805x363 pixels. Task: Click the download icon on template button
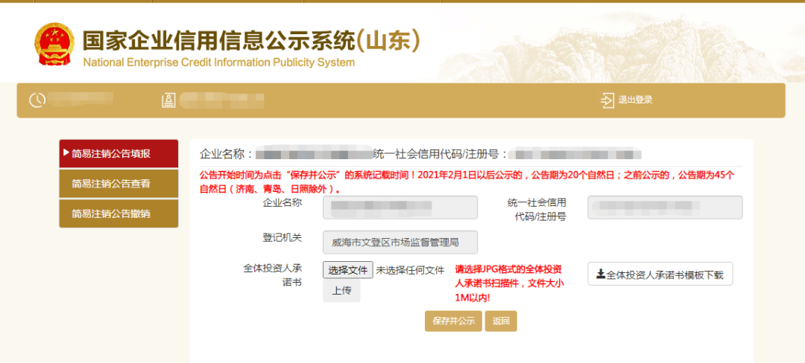[601, 274]
